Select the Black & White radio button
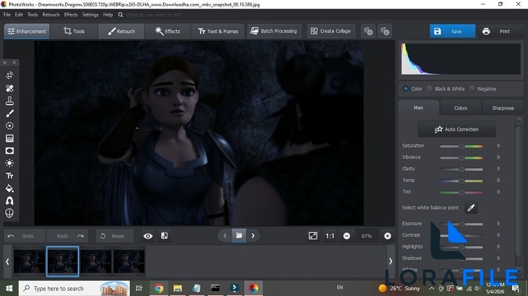 click(x=430, y=89)
